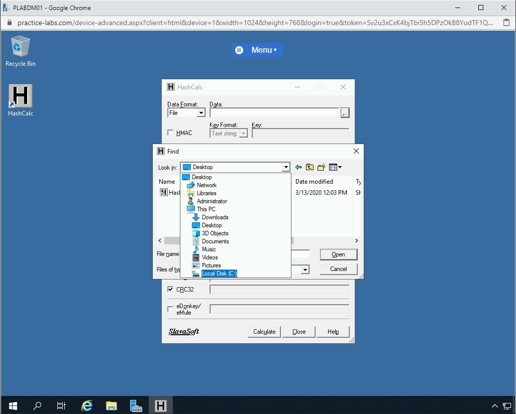Viewport: 516px width, 414px height.
Task: Select Local Disk (C:) from the list
Action: point(219,273)
